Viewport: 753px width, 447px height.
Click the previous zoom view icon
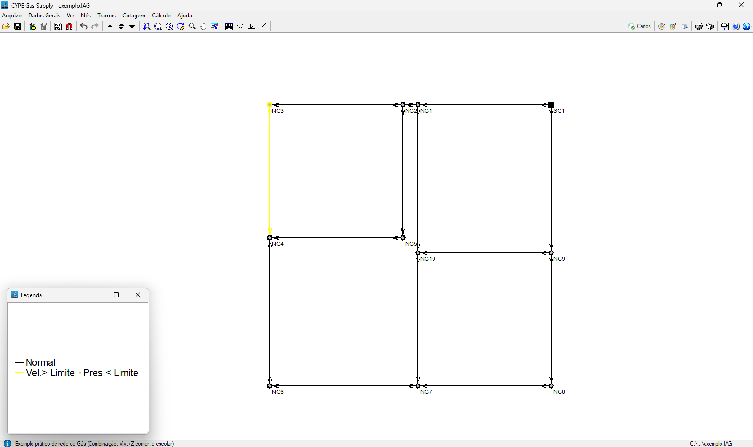pos(147,26)
